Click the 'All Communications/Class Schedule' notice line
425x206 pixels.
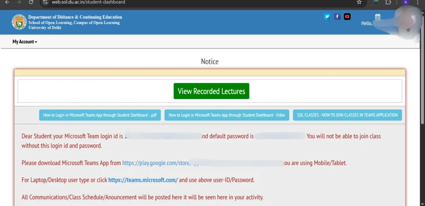pos(142,197)
